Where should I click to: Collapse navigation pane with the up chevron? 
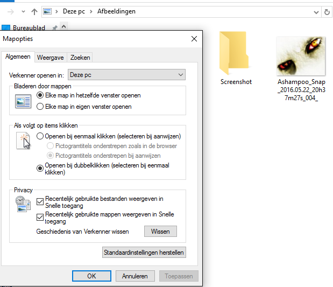point(63,27)
